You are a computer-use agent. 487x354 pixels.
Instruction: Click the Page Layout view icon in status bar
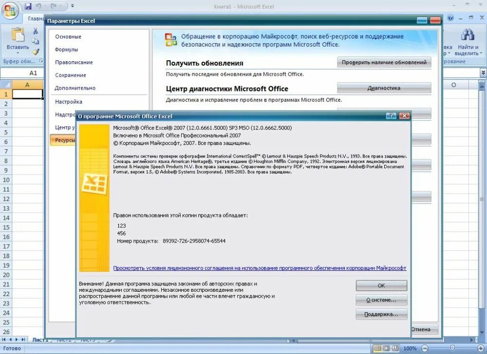387,348
